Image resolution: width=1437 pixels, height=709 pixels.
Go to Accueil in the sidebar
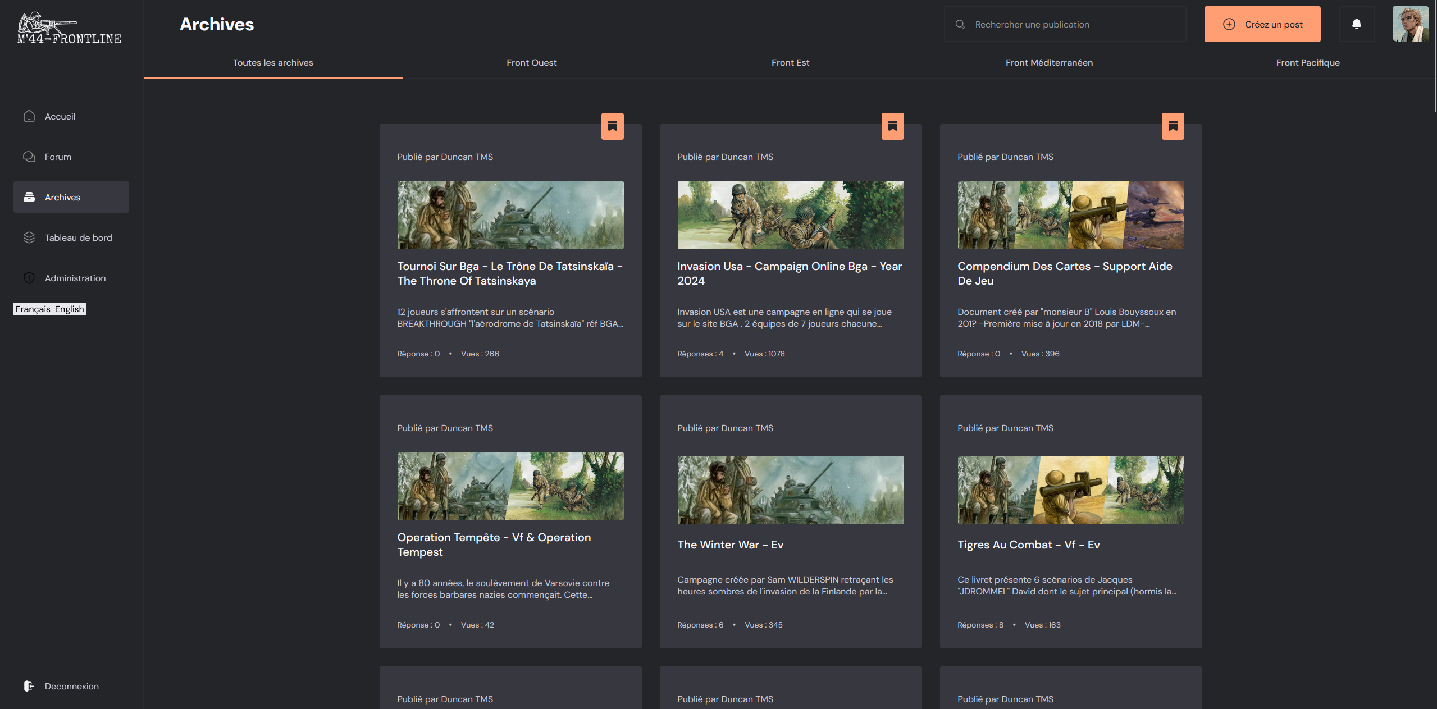click(60, 116)
